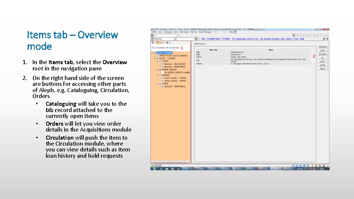
Task: Select the ORDERS tree node
Action: (x=166, y=75)
